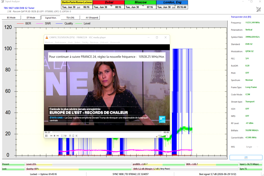Open VLC extended settings equalizer icon
This screenshot has height=176, width=264.
pyautogui.click(x=65, y=136)
